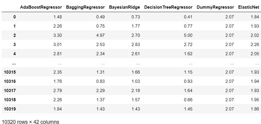This screenshot has height=124, width=261.
Task: Click the '10320 rows × 42 columns' summary text
Action: coord(30,122)
